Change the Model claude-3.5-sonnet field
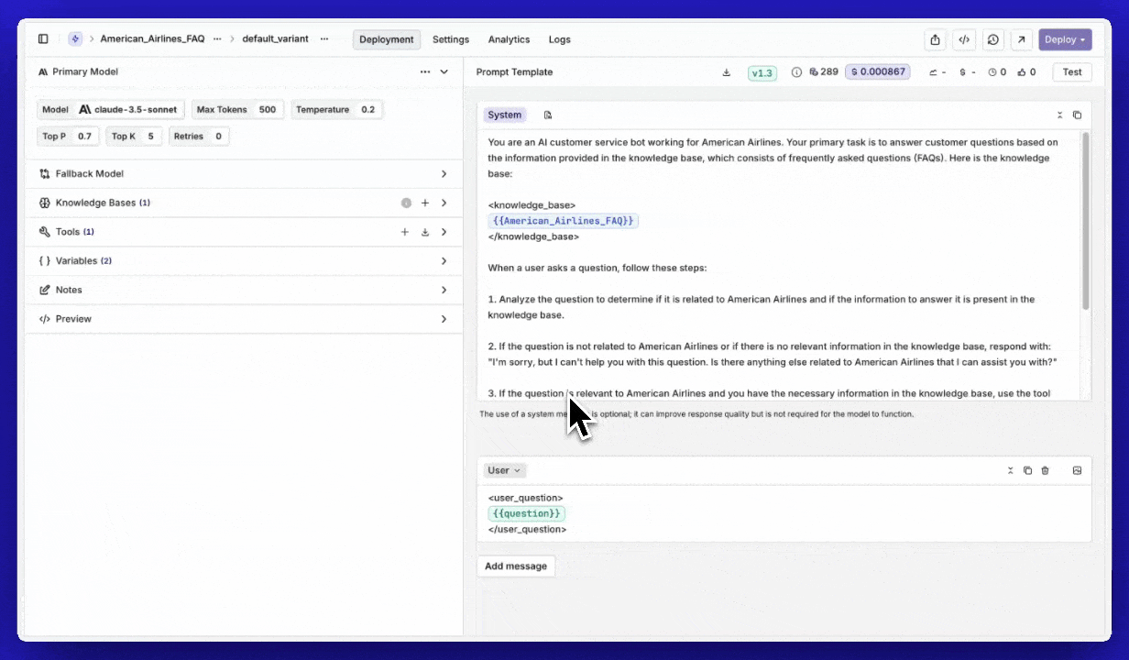This screenshot has height=660, width=1129. tap(111, 110)
